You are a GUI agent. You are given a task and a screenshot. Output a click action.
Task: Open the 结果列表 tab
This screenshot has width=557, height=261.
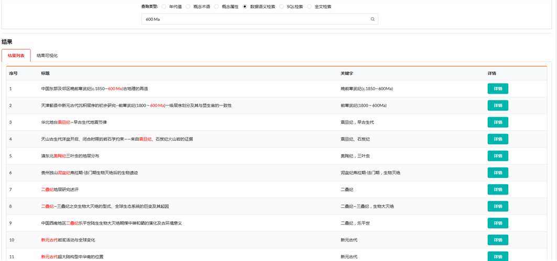[x=16, y=55]
